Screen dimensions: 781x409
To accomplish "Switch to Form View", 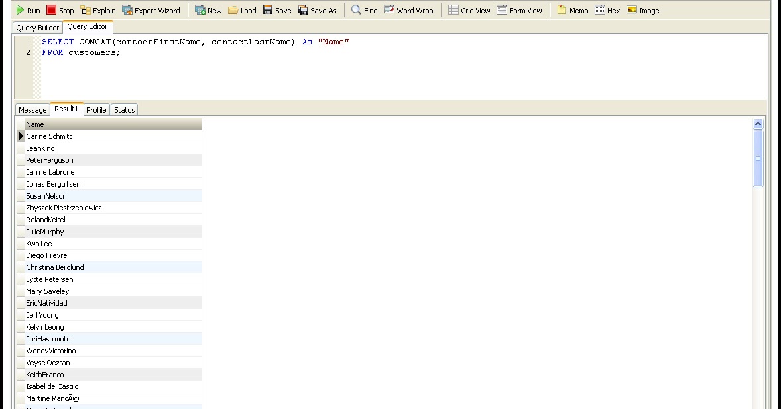I will pos(520,10).
